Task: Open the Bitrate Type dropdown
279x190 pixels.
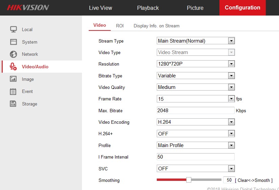Action: pyautogui.click(x=196, y=76)
